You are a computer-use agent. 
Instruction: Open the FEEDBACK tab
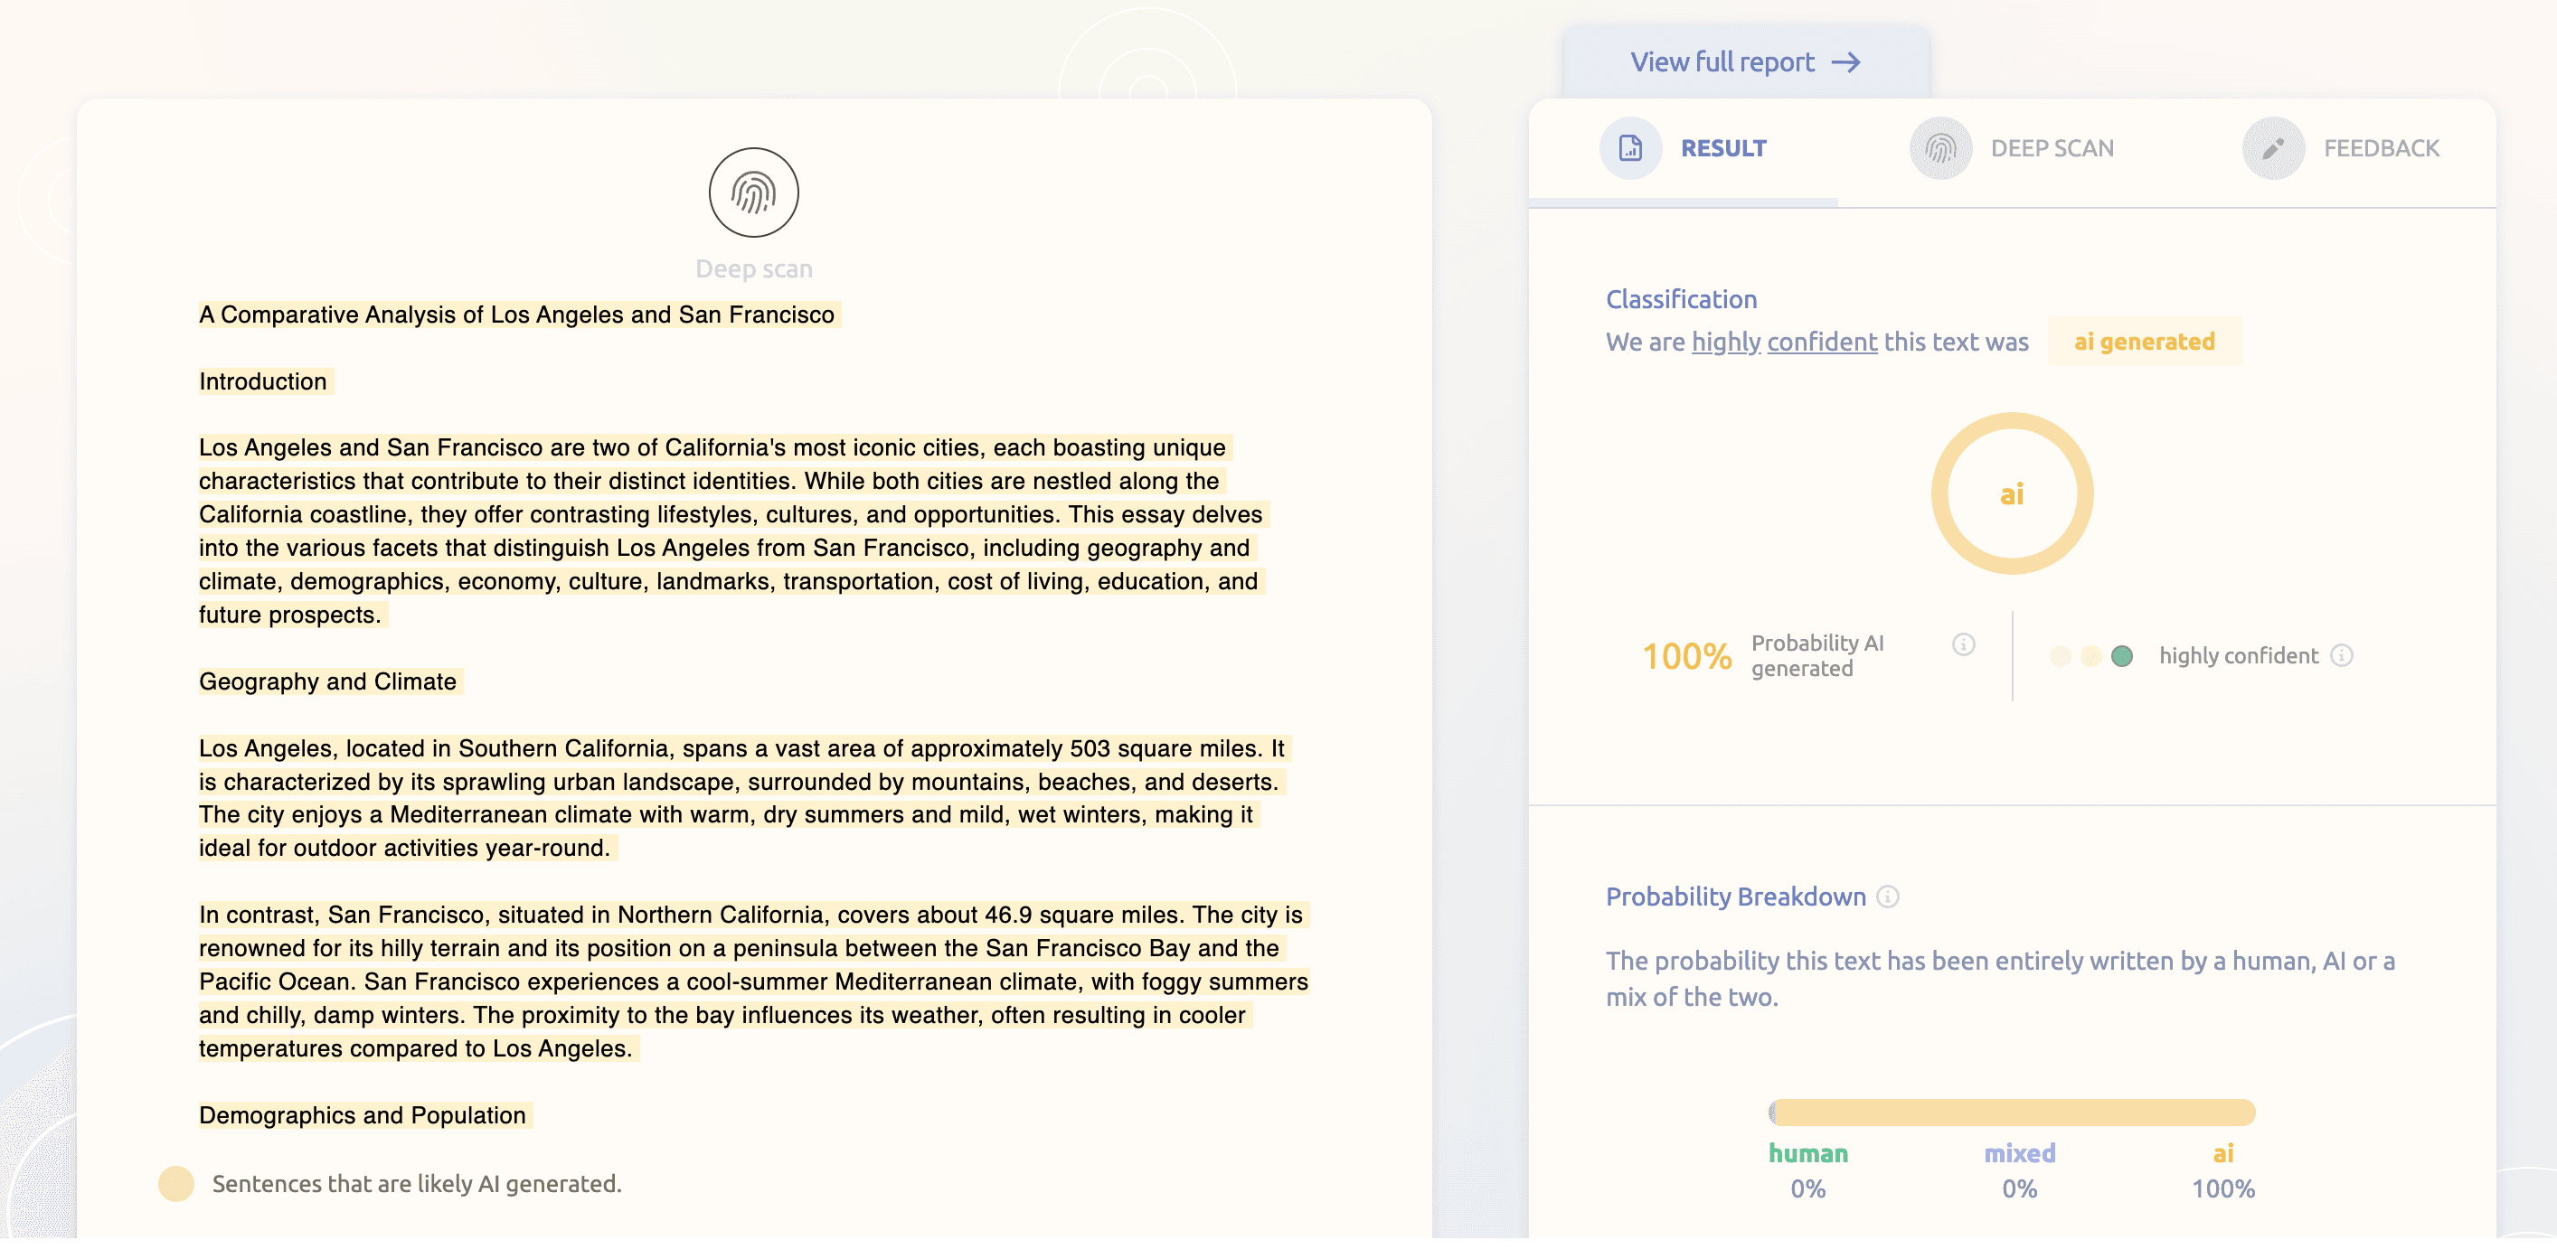[x=2381, y=149]
